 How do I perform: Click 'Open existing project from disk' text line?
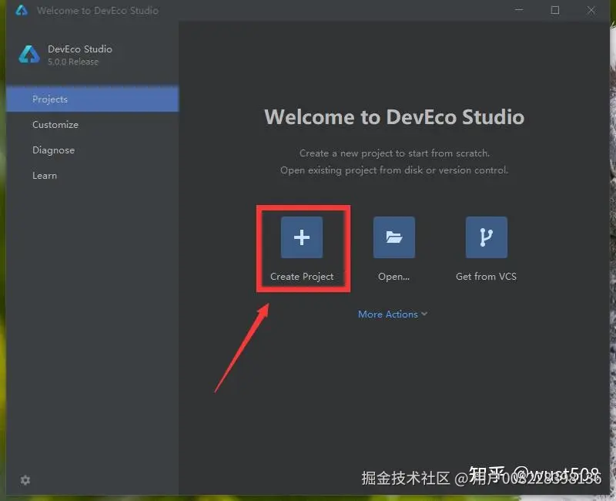pyautogui.click(x=394, y=170)
